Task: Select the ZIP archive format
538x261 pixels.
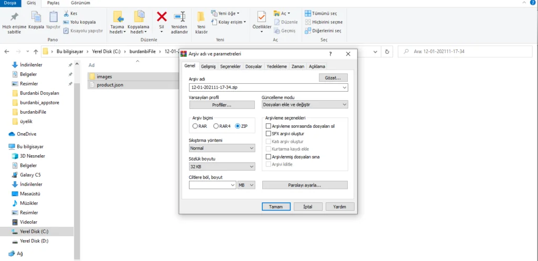Action: (x=237, y=126)
